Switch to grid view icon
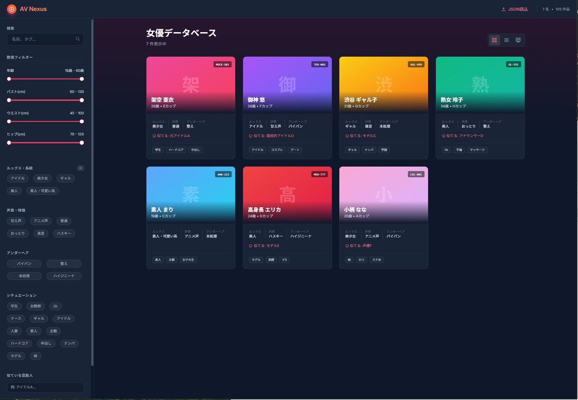Viewport: 578px width, 400px height. 495,40
